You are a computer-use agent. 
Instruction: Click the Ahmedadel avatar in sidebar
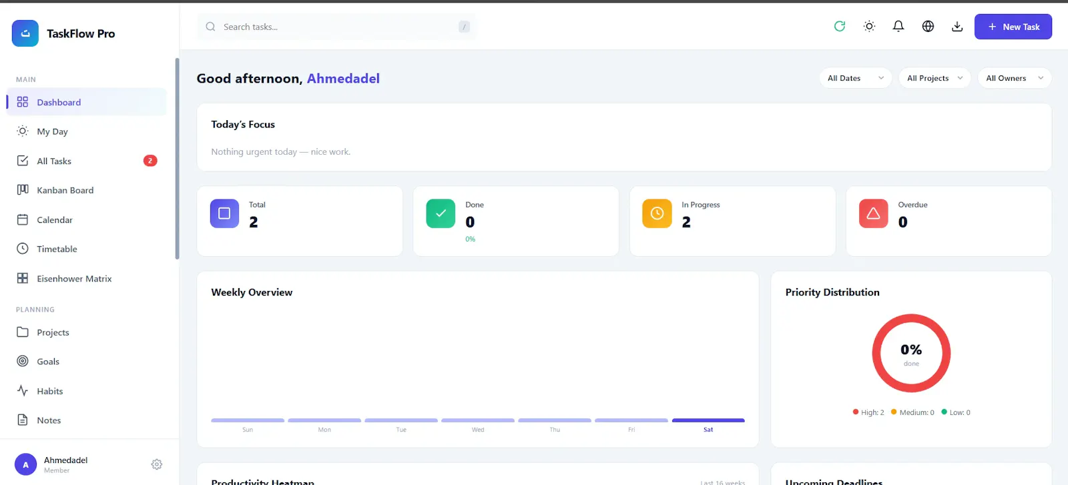pyautogui.click(x=25, y=465)
